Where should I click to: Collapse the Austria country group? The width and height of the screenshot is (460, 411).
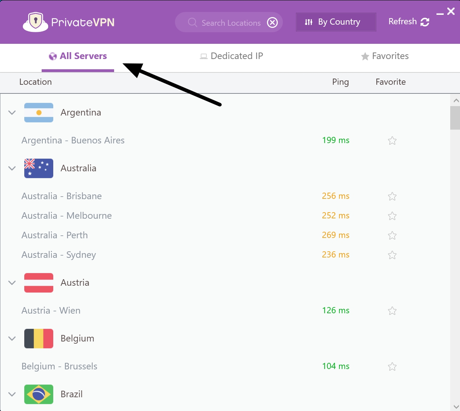tap(12, 283)
